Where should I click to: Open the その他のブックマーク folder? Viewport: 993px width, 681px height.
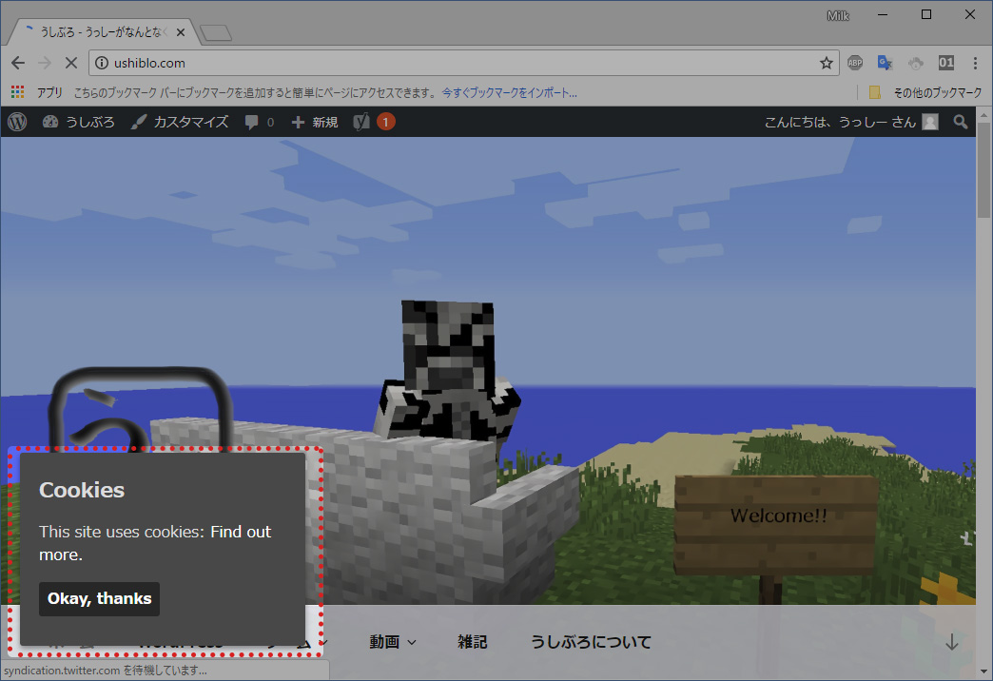pyautogui.click(x=925, y=92)
